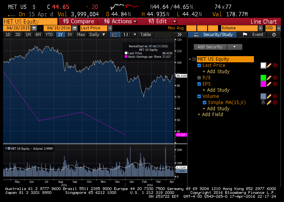The width and height of the screenshot is (284, 202).
Task: Click the MET US Equity security field
Action: point(30,22)
